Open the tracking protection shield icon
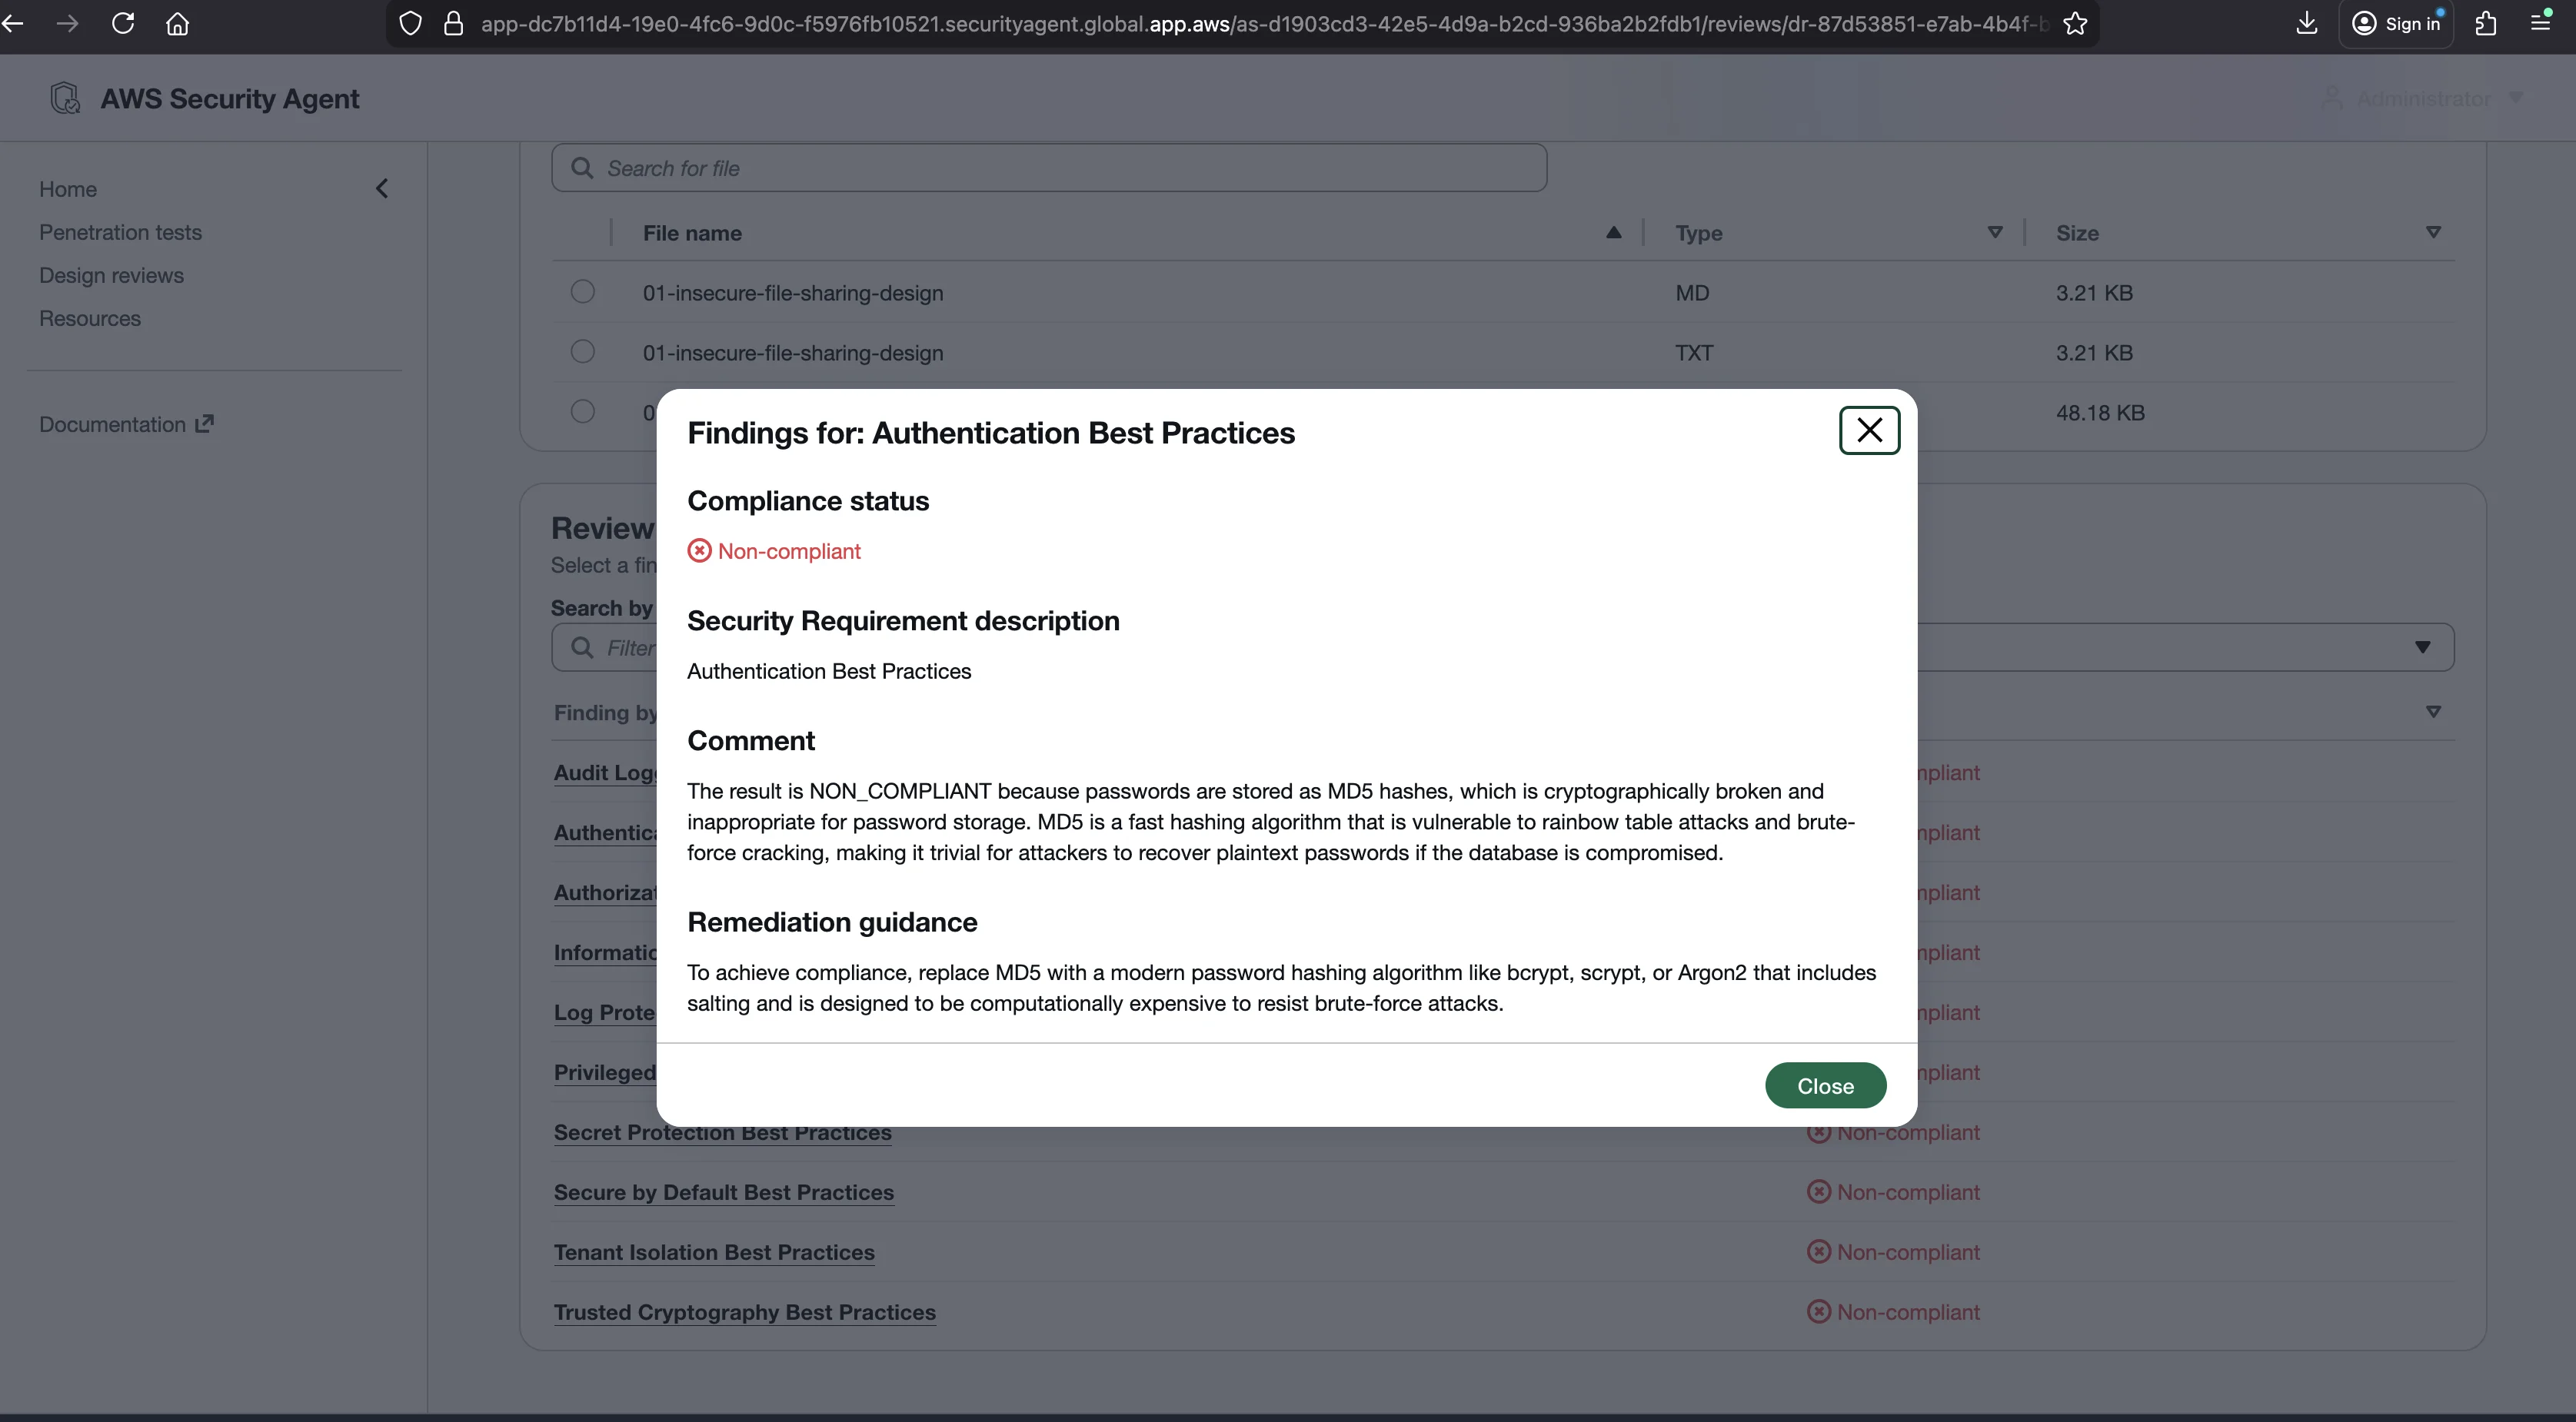2576x1422 pixels. [410, 23]
